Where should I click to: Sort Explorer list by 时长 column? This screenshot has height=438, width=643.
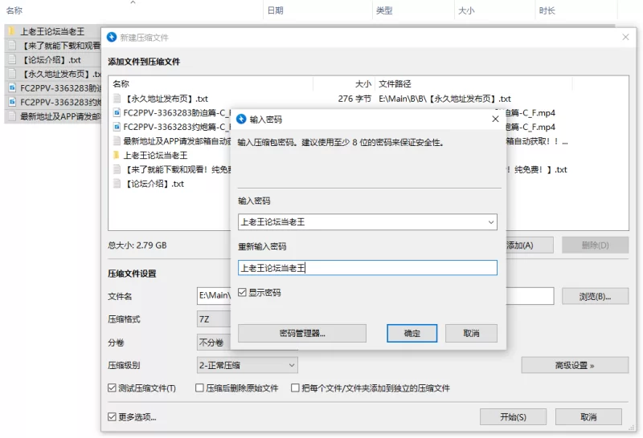547,10
